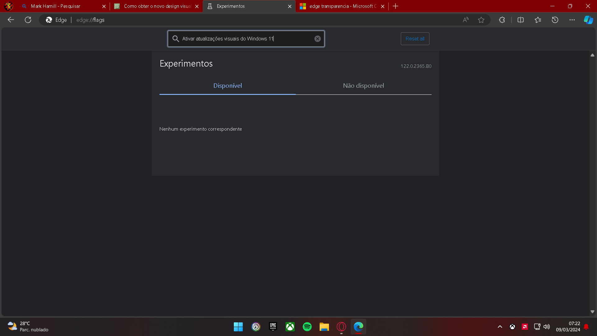The width and height of the screenshot is (597, 336).
Task: Launch Spotify from the taskbar
Action: [307, 327]
